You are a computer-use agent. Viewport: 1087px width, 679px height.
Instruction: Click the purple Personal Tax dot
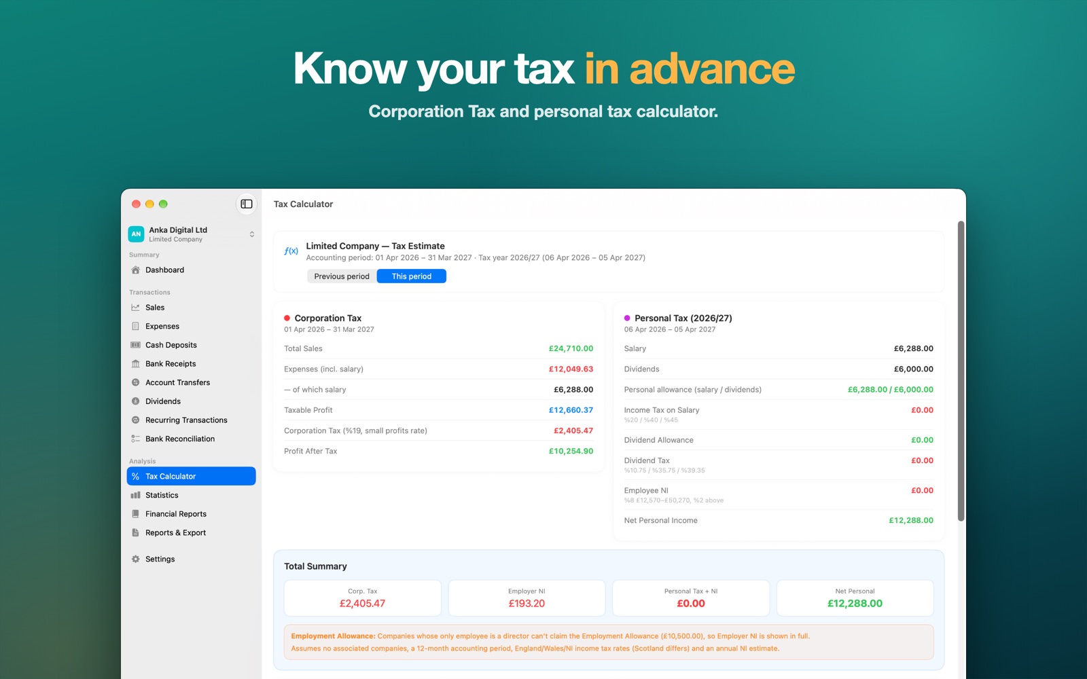[x=627, y=318]
